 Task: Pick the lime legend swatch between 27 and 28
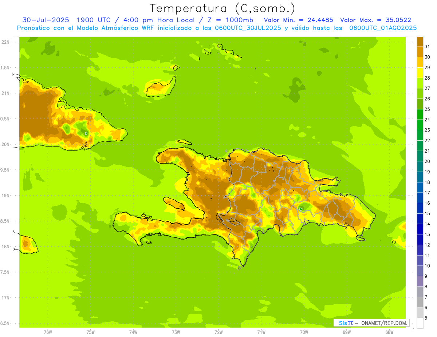click(x=420, y=83)
